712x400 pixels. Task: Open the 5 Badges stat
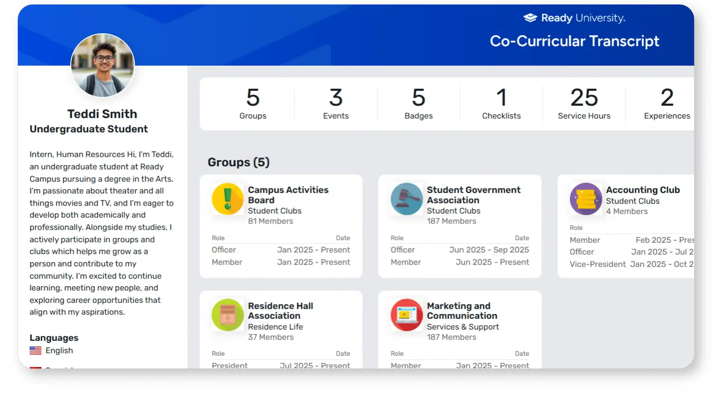pyautogui.click(x=419, y=103)
